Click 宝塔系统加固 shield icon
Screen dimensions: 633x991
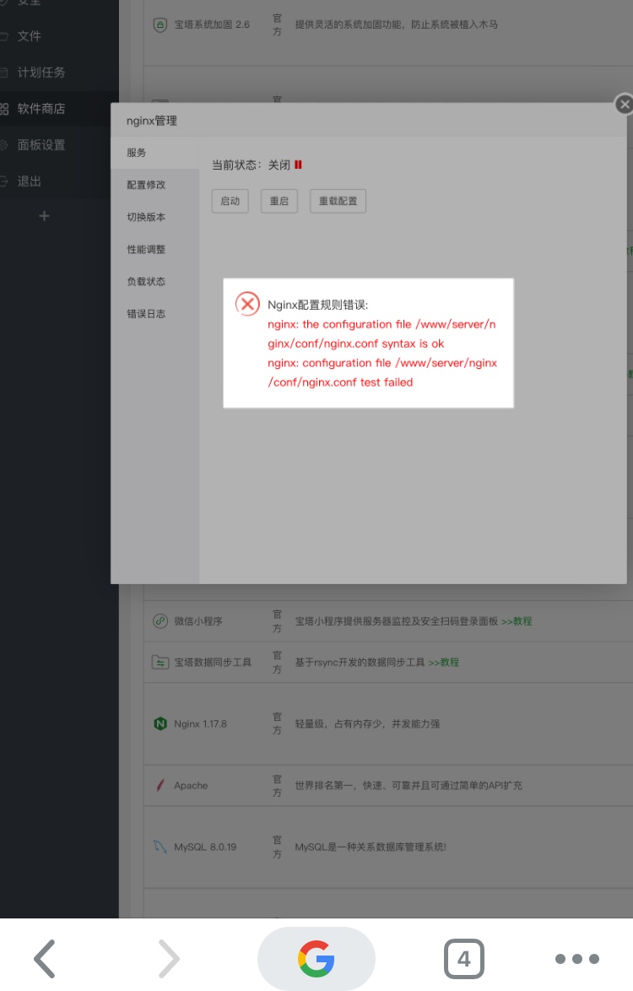(160, 24)
